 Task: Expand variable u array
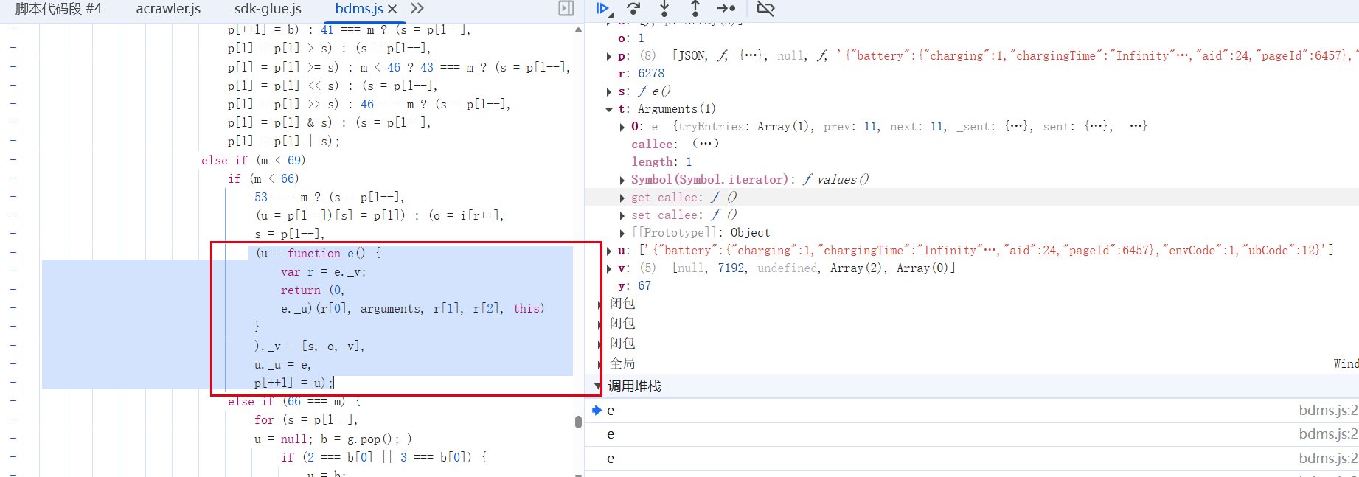pos(609,251)
